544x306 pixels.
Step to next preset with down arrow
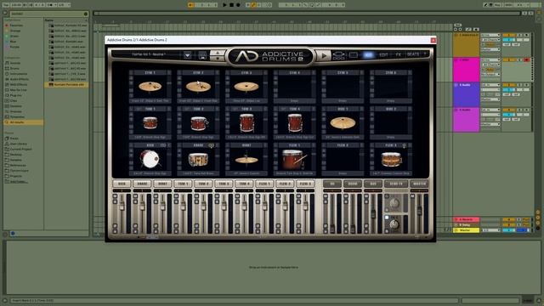click(x=218, y=59)
